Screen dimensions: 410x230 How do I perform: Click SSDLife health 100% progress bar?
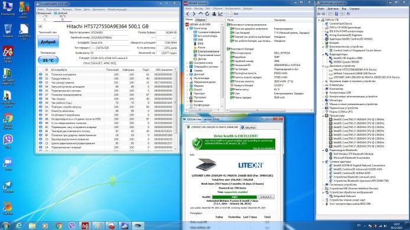point(235,197)
